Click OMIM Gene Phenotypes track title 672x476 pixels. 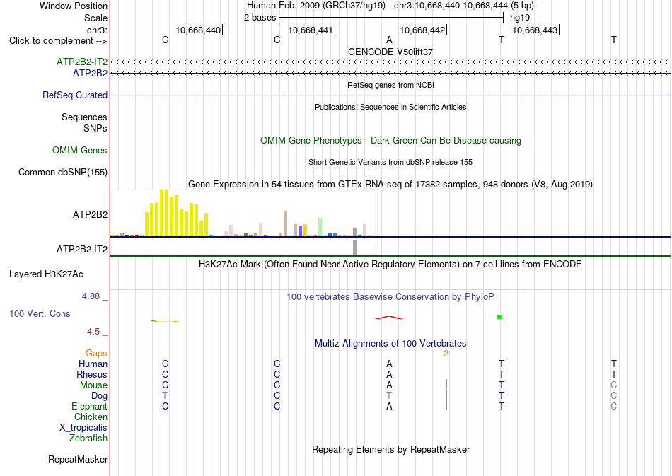pos(390,141)
